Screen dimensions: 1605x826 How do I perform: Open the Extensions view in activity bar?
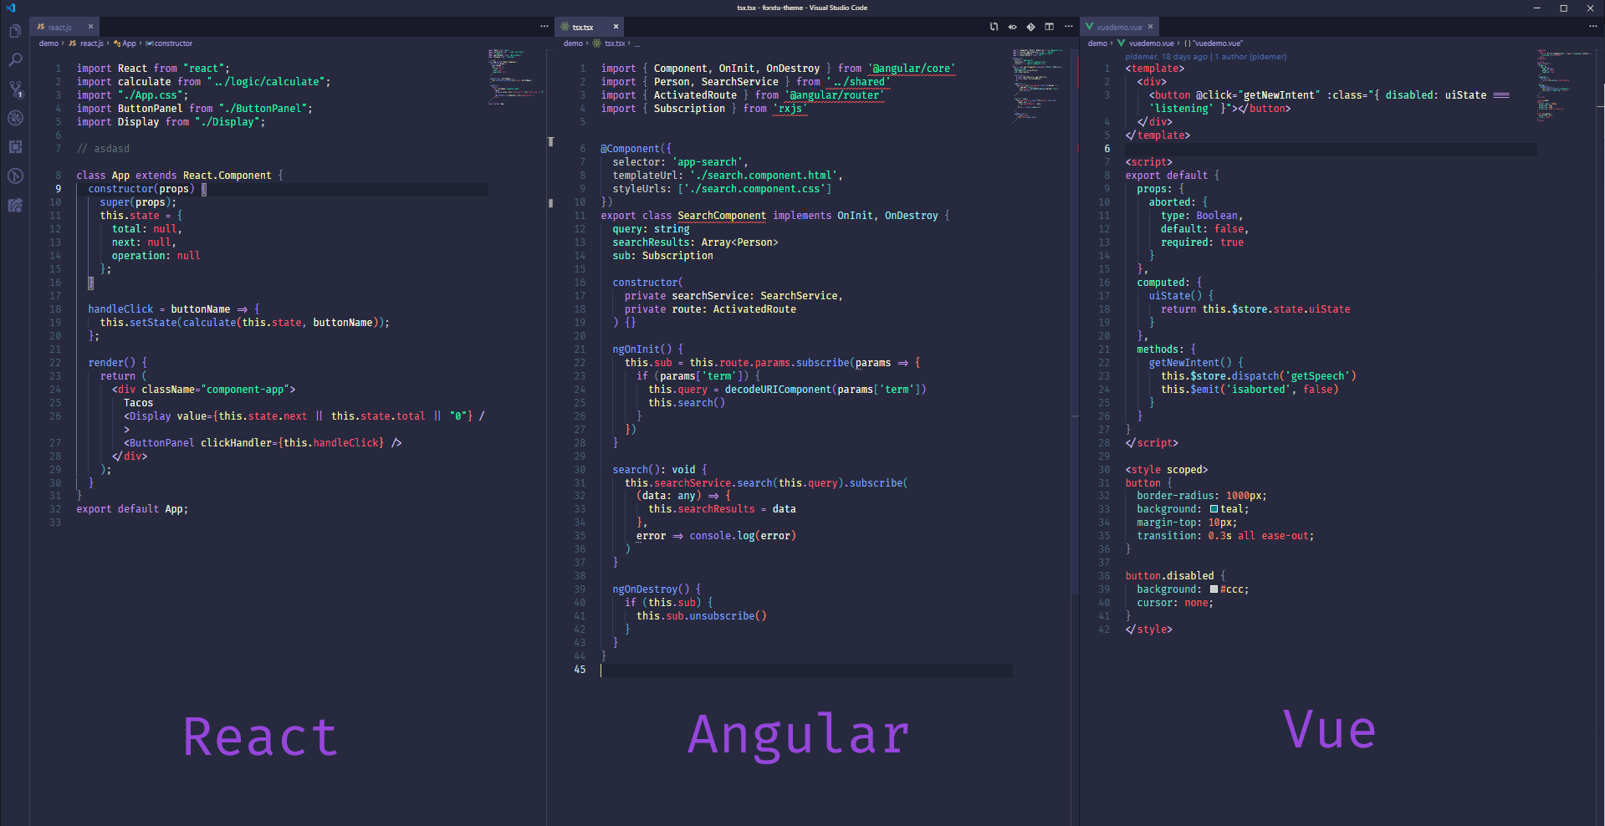tap(15, 147)
